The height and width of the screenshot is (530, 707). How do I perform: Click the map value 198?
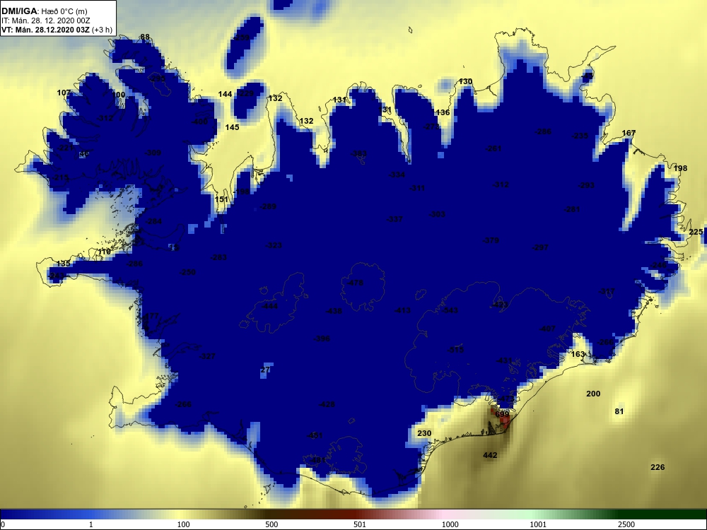(x=680, y=168)
